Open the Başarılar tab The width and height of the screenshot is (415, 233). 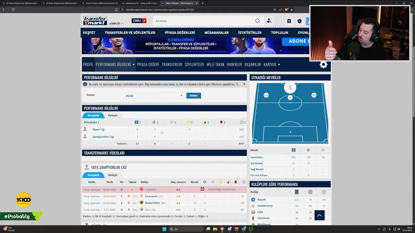[253, 64]
